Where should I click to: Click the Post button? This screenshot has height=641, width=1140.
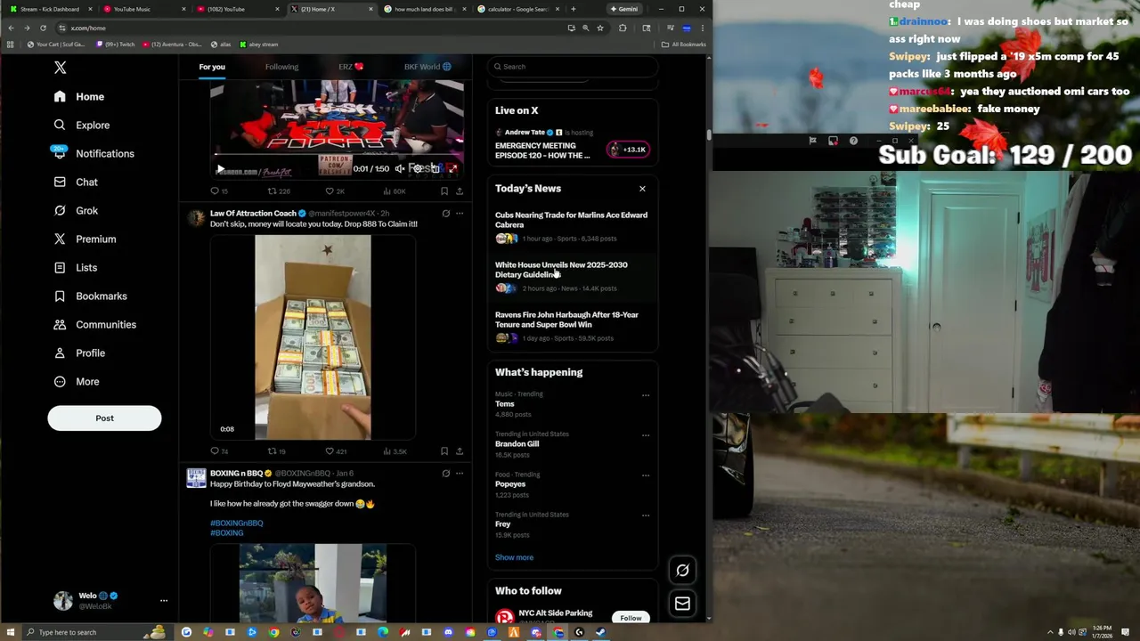104,418
